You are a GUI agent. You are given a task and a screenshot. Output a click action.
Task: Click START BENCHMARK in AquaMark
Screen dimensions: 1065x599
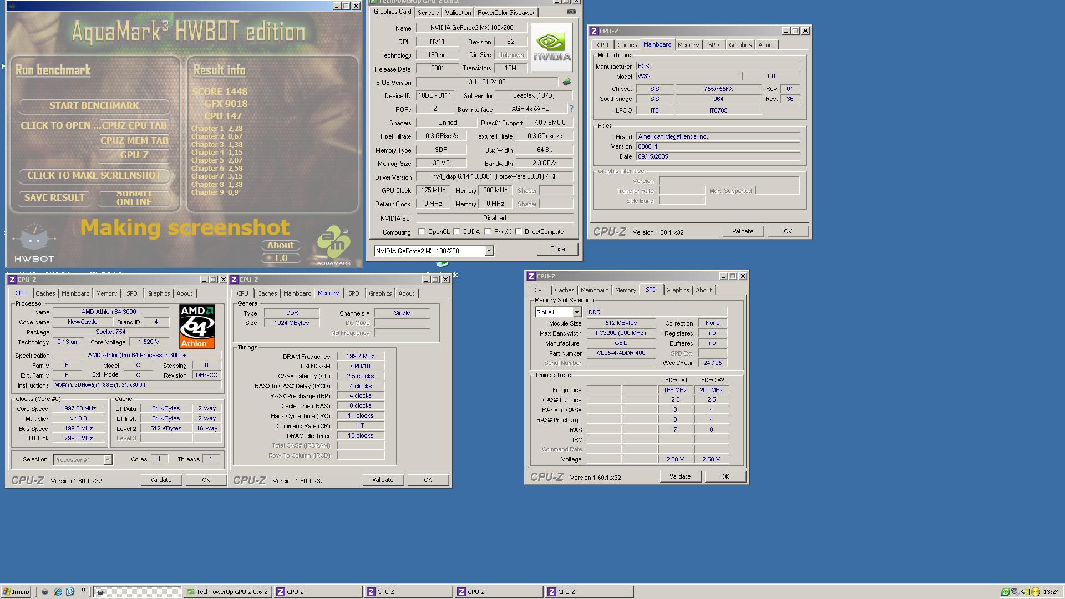[x=94, y=105]
